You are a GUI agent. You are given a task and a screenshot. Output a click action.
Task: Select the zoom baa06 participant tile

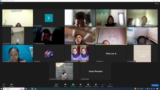[x=49, y=18]
